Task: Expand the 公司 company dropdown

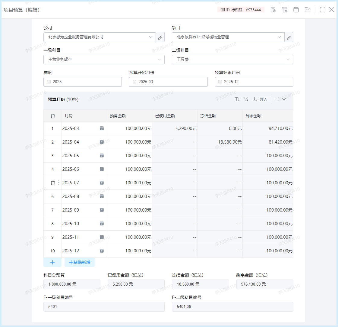Action: coord(100,37)
